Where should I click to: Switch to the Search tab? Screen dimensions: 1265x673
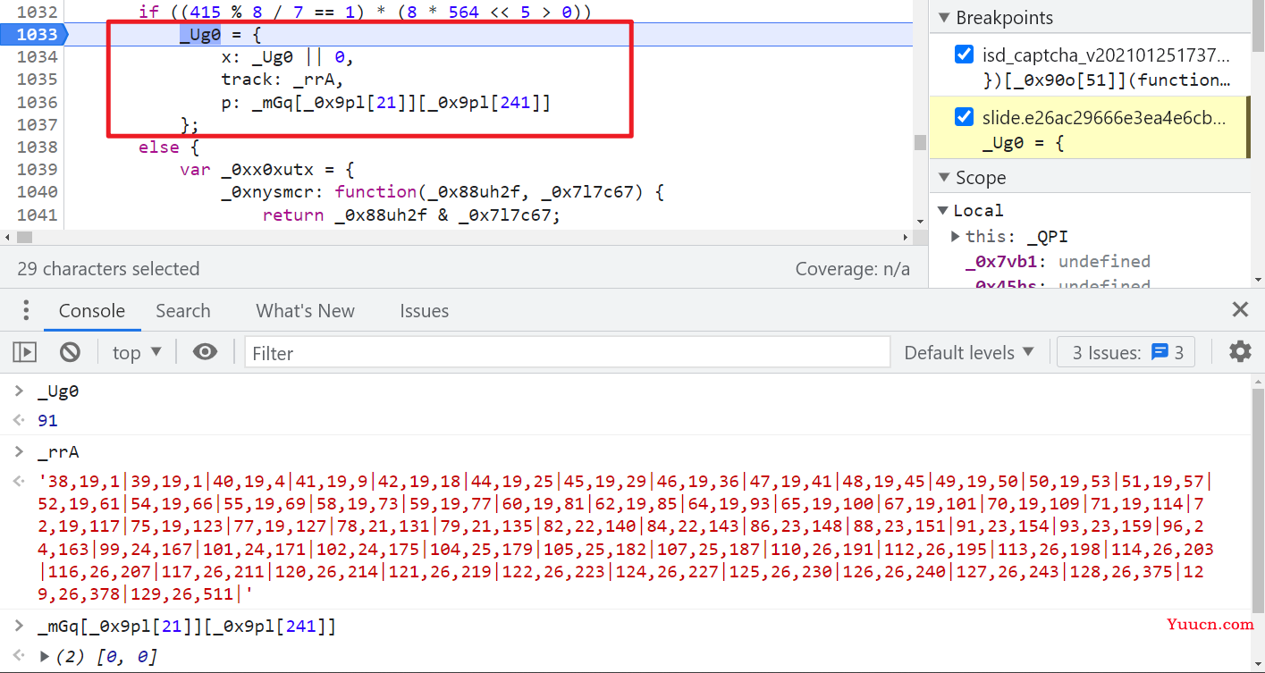point(182,311)
